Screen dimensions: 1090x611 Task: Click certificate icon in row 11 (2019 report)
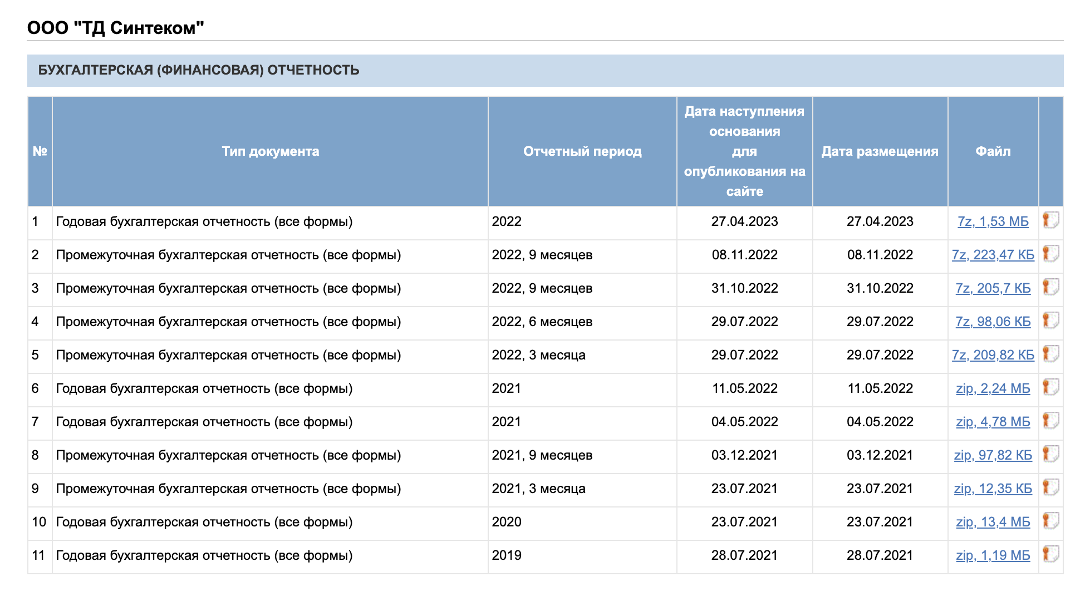click(1050, 554)
